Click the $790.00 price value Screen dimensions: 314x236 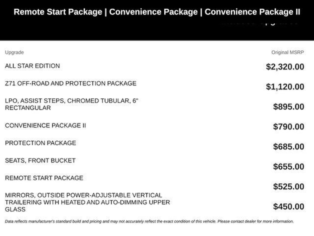(x=289, y=127)
